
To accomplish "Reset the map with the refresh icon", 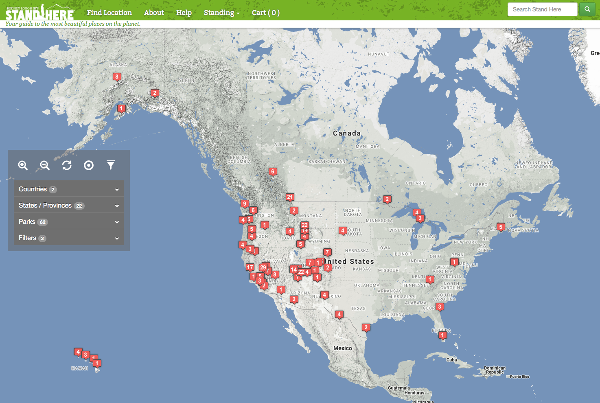I will pos(67,165).
